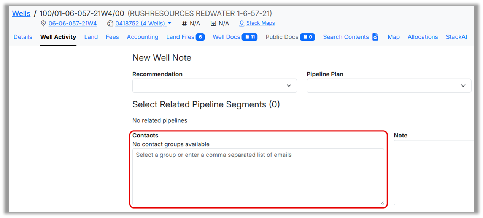This screenshot has width=483, height=218.
Task: Open the Accounting tab
Action: point(143,37)
